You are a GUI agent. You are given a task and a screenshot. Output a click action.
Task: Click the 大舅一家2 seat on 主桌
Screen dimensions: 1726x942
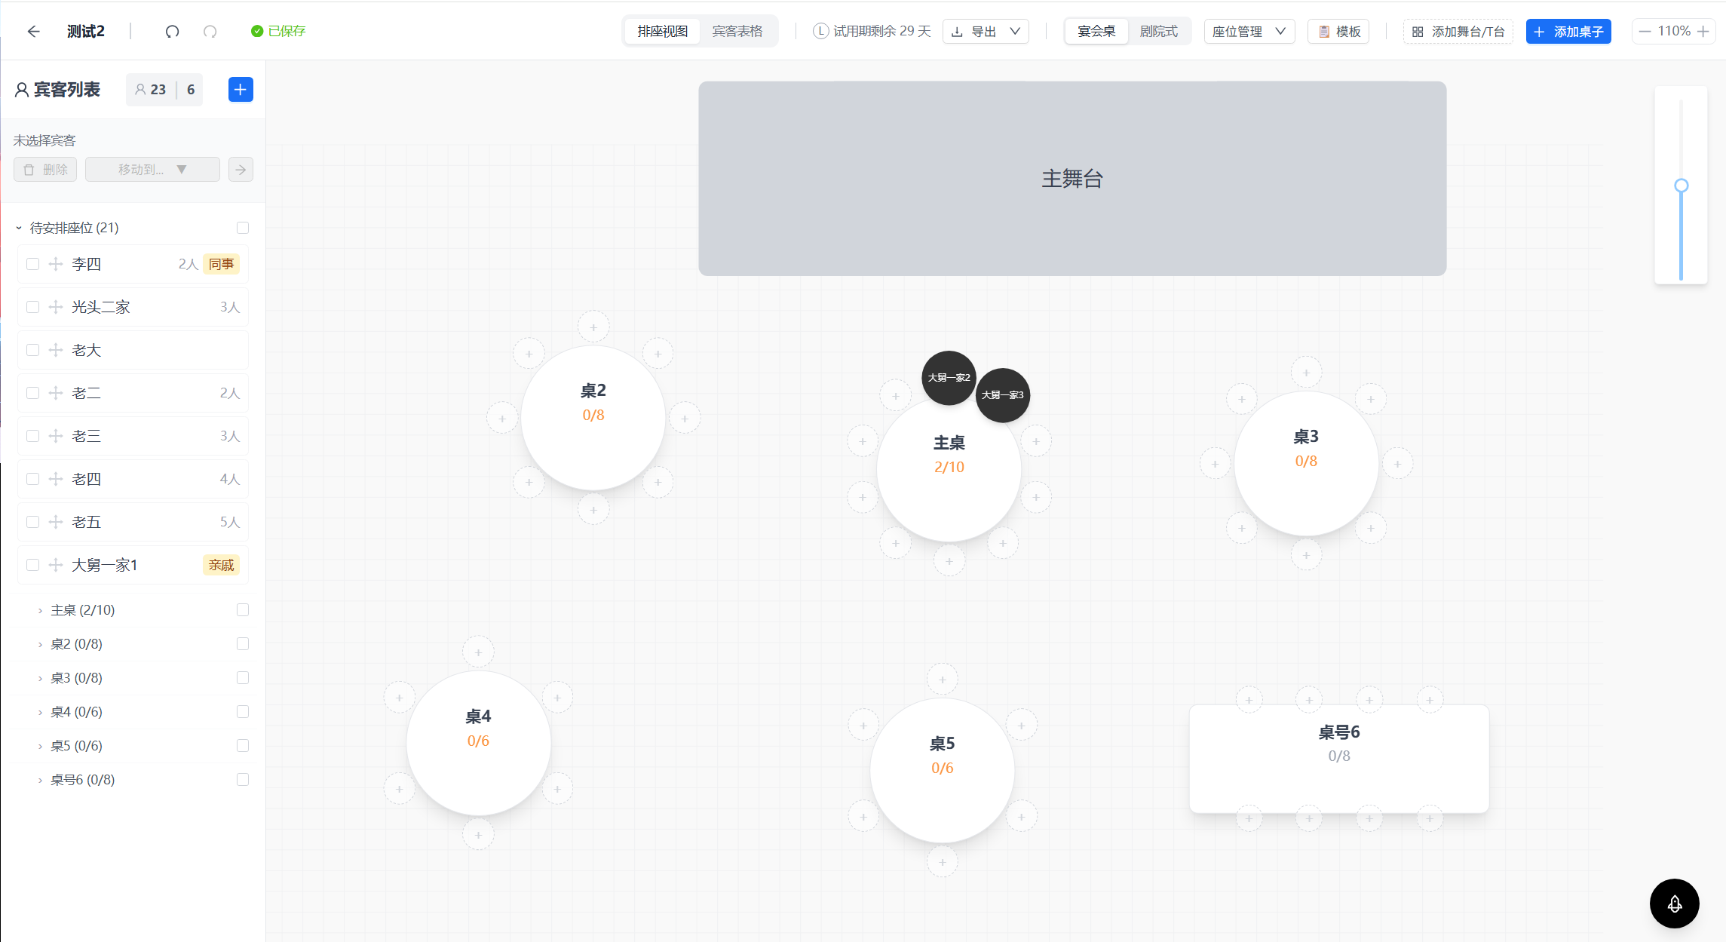pos(949,378)
